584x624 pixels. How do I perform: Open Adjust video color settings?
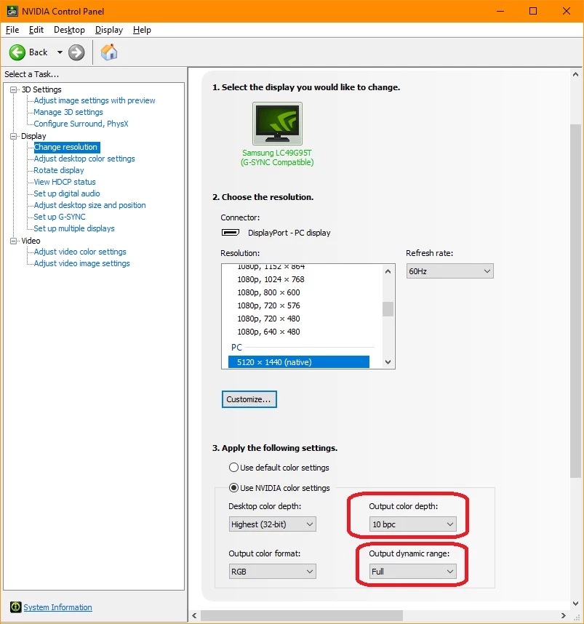point(80,252)
